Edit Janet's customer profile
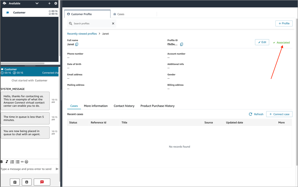 click(x=262, y=42)
